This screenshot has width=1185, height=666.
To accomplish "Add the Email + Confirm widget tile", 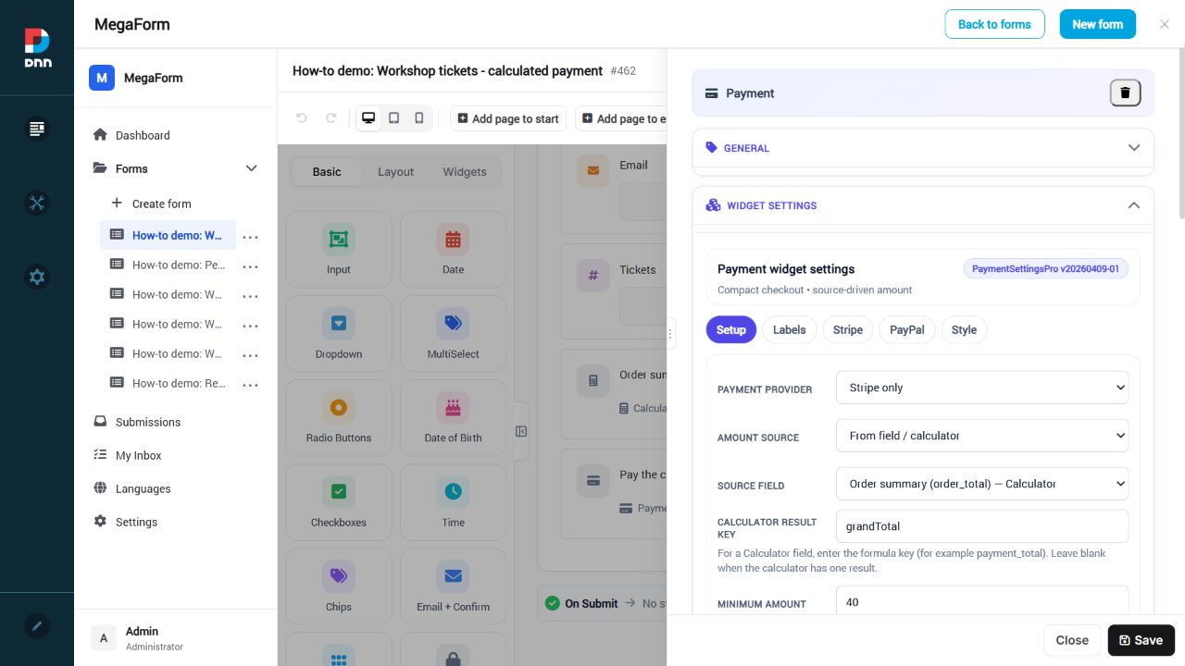I will tap(453, 586).
